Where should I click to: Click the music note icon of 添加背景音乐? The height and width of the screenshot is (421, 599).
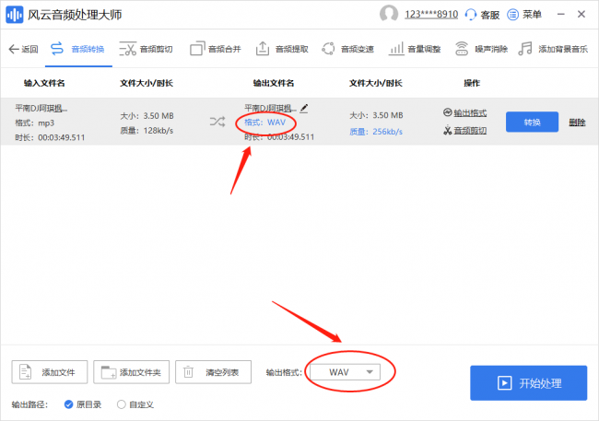point(525,49)
